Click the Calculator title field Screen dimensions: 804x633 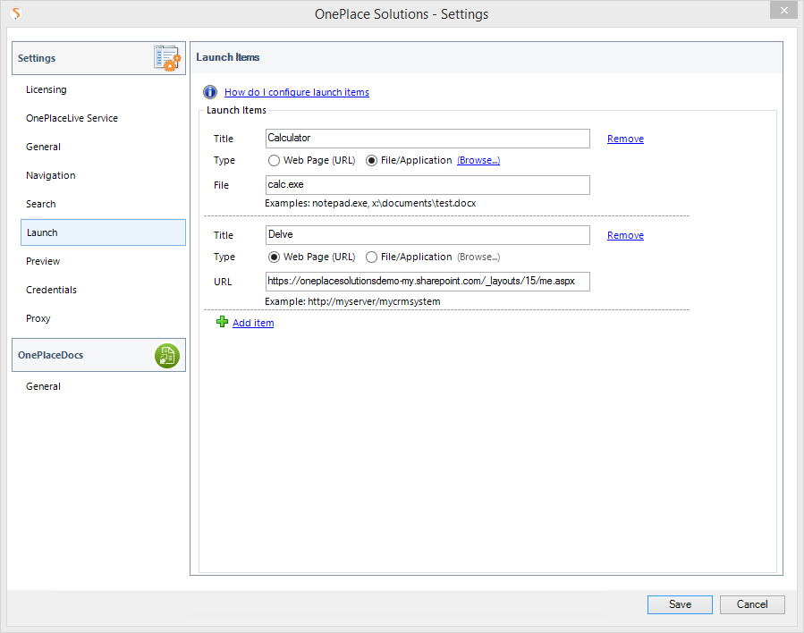[x=427, y=139]
